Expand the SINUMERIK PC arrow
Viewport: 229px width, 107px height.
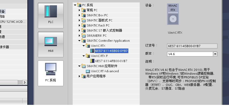click(79, 36)
